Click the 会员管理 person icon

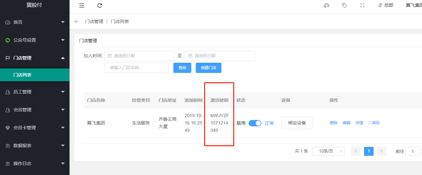[8, 110]
